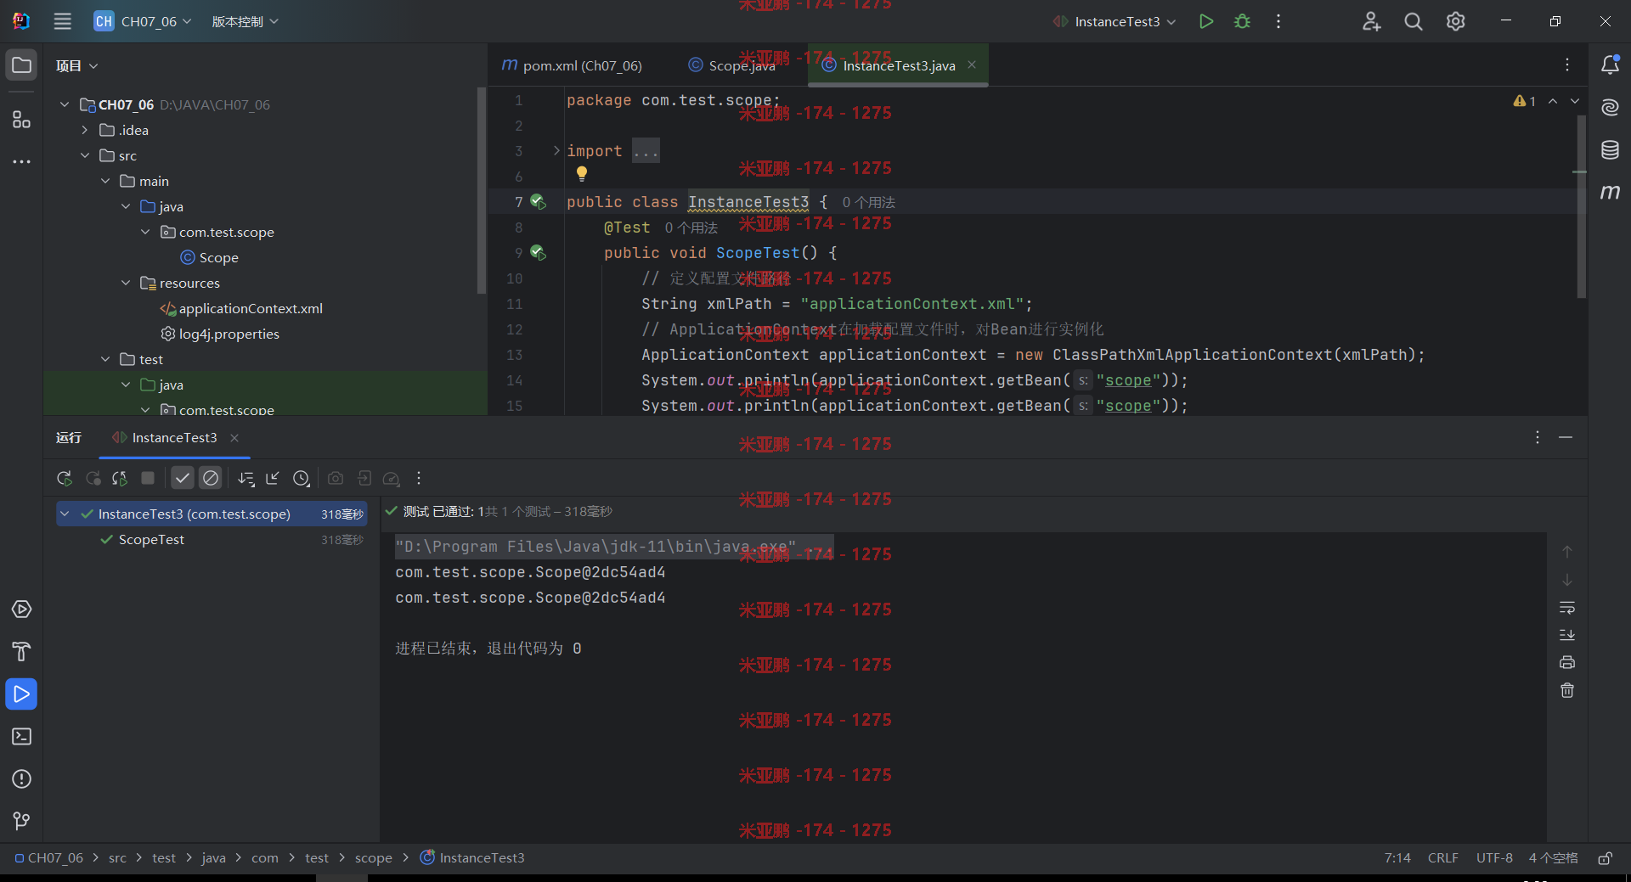The height and width of the screenshot is (882, 1631).
Task: Click the import tests arrow icon
Action: coord(273,478)
